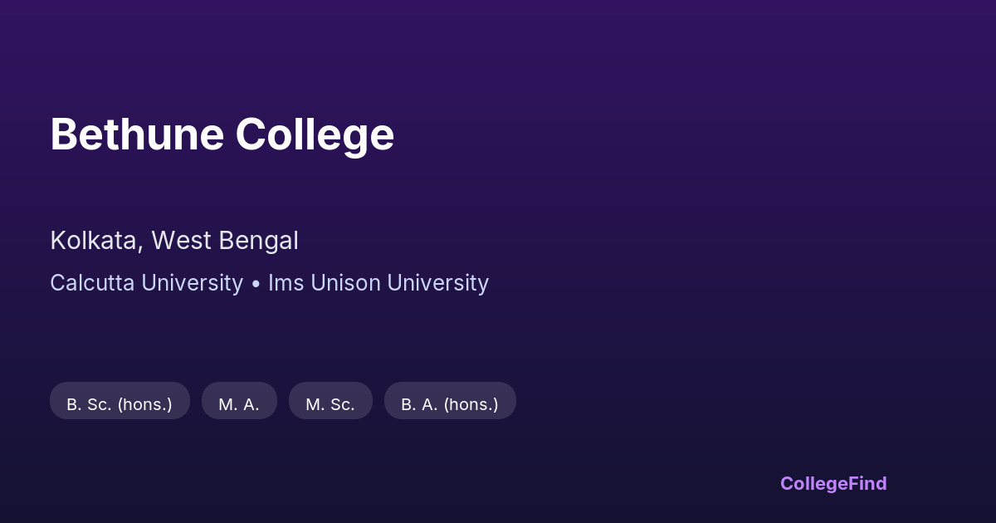Click the Bethune College title heading
The image size is (996, 523).
[222, 134]
